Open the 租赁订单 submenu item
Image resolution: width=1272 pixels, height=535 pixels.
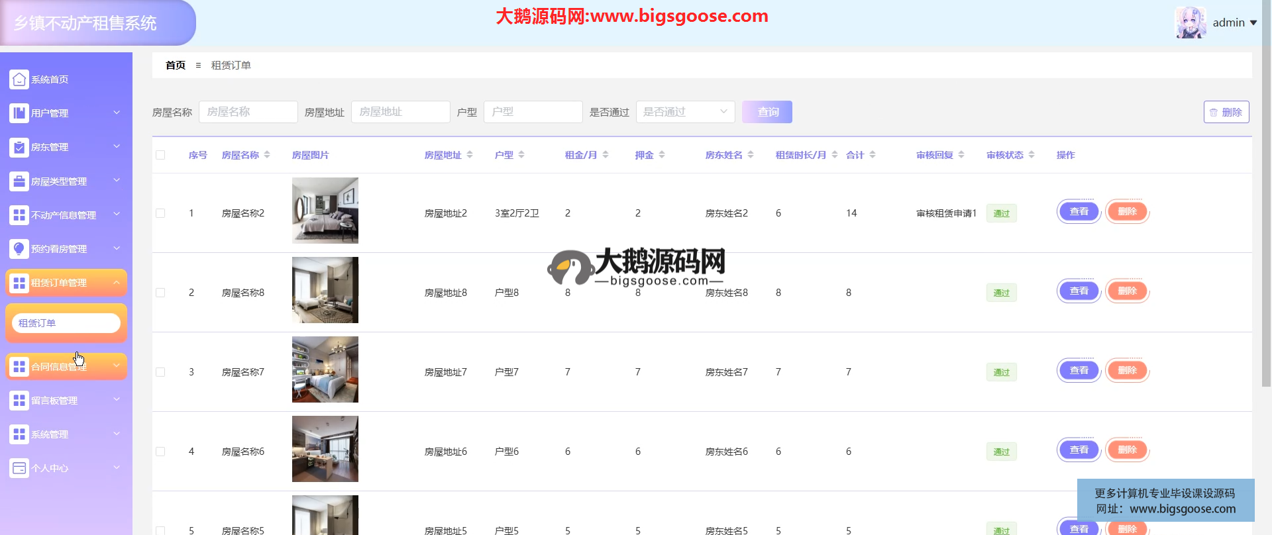tap(66, 323)
